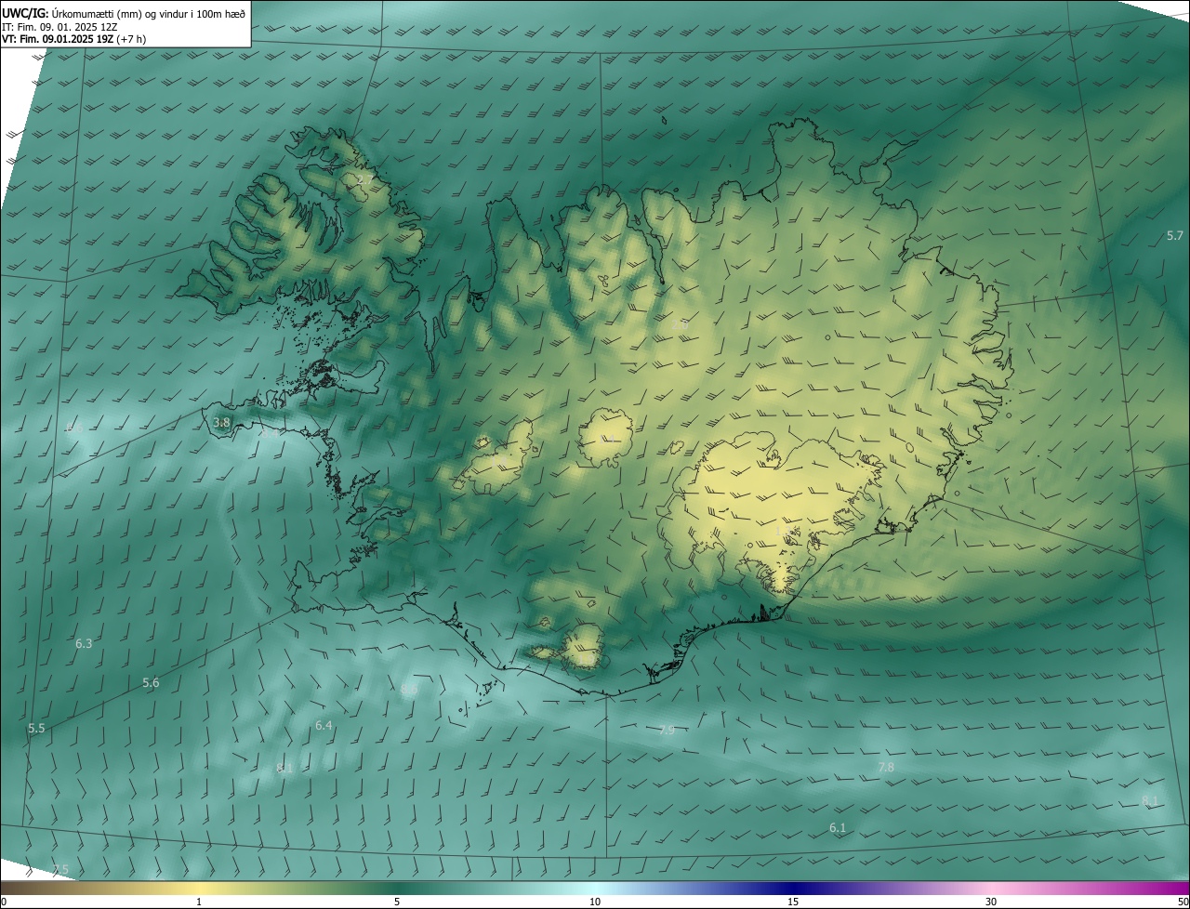This screenshot has width=1190, height=909.
Task: Click the 15 tick label on the color scale
Action: (x=793, y=902)
